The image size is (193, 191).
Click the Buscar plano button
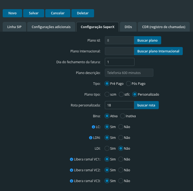click(x=147, y=40)
